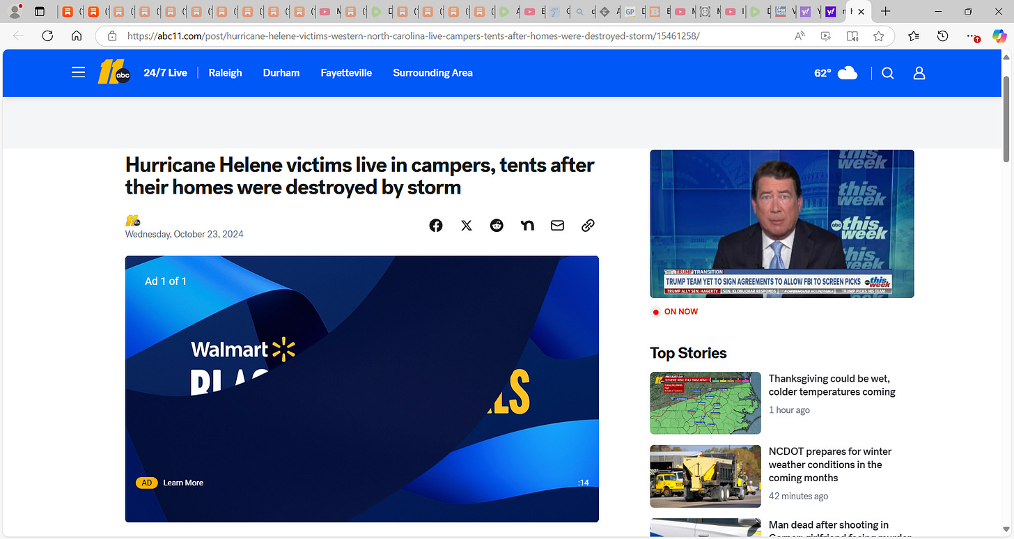Share article via email icon

557,225
